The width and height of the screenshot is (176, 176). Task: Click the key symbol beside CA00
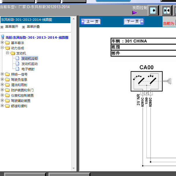[167, 81]
